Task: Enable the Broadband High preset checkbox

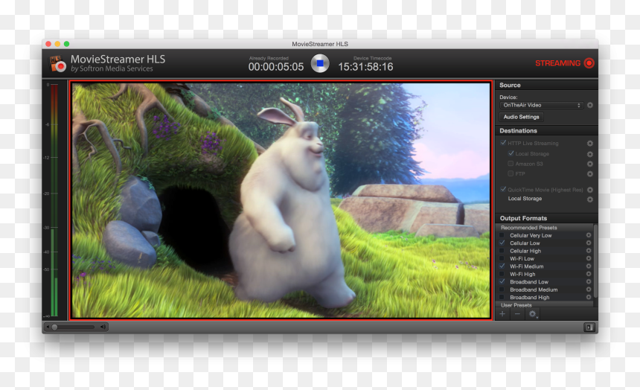Action: pyautogui.click(x=502, y=298)
